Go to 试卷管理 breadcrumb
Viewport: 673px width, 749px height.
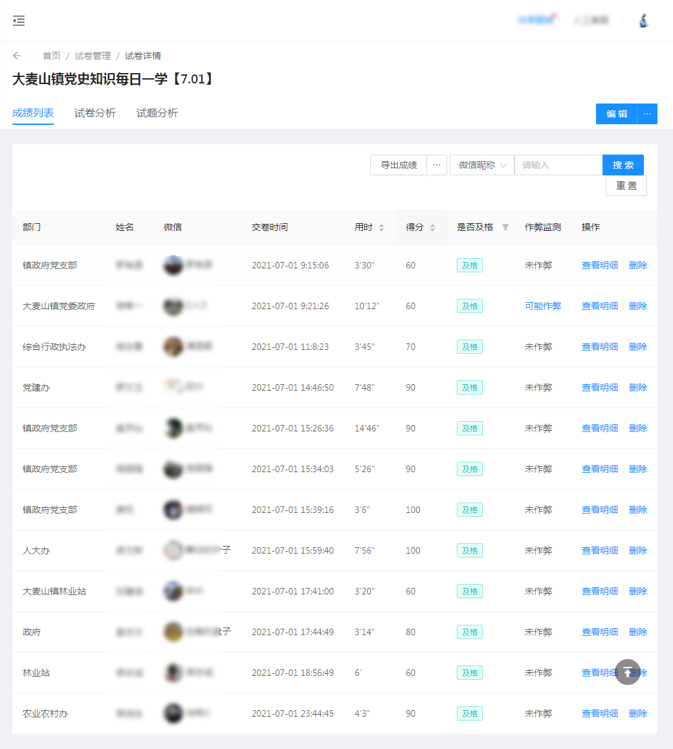pos(93,56)
